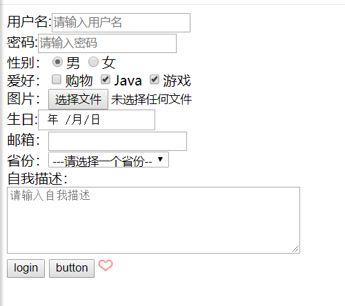Click the 自我描述 label
The height and width of the screenshot is (306, 345).
37,178
